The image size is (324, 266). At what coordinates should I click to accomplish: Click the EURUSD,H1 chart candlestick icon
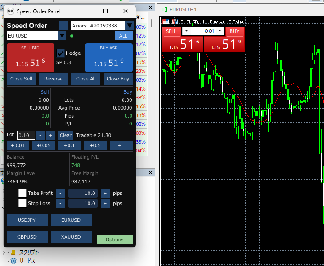coord(165,9)
